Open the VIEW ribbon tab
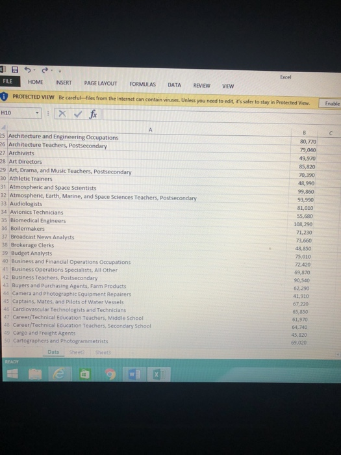341x455 pixels. pyautogui.click(x=228, y=86)
